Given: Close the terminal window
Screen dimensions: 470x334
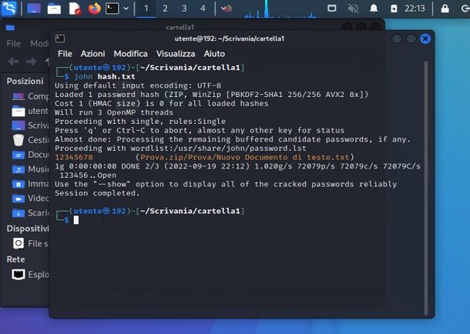Looking at the screenshot, I should [425, 38].
